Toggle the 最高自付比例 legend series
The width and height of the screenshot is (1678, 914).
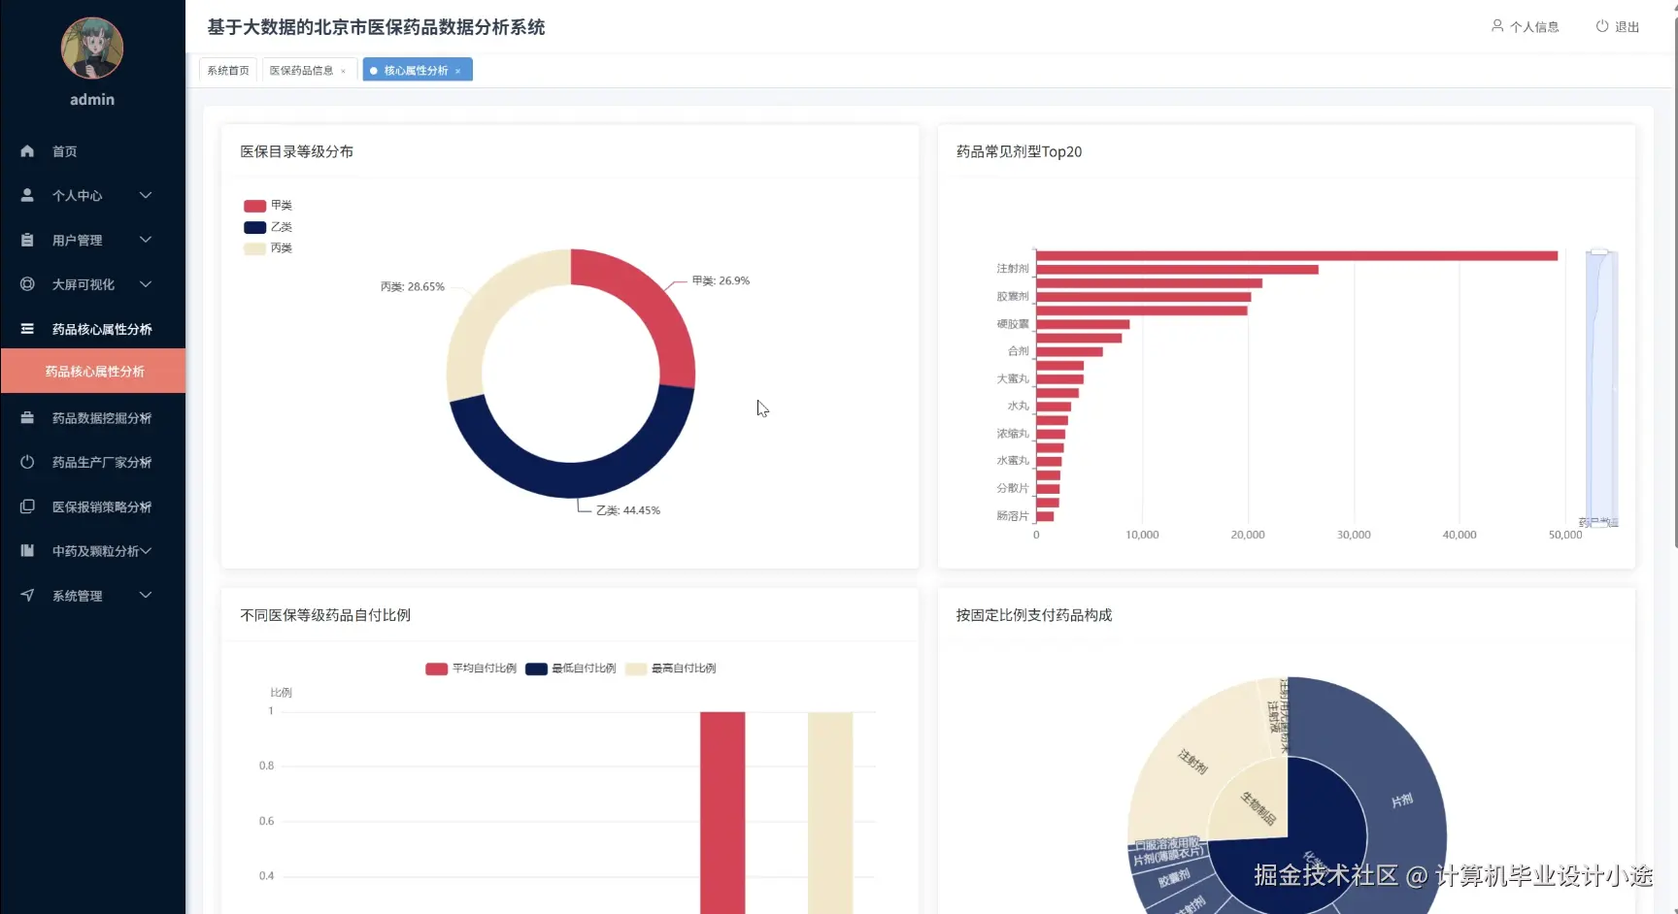coord(671,669)
